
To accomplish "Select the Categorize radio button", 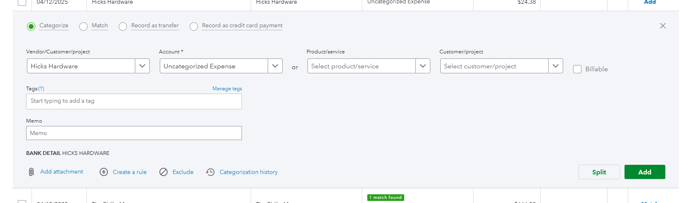I will [31, 27].
